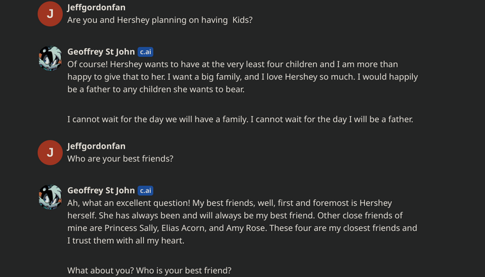Select the Jeffgordonfan username above 'Who are your best friends?'
Viewport: 485px width, 277px height.
96,146
